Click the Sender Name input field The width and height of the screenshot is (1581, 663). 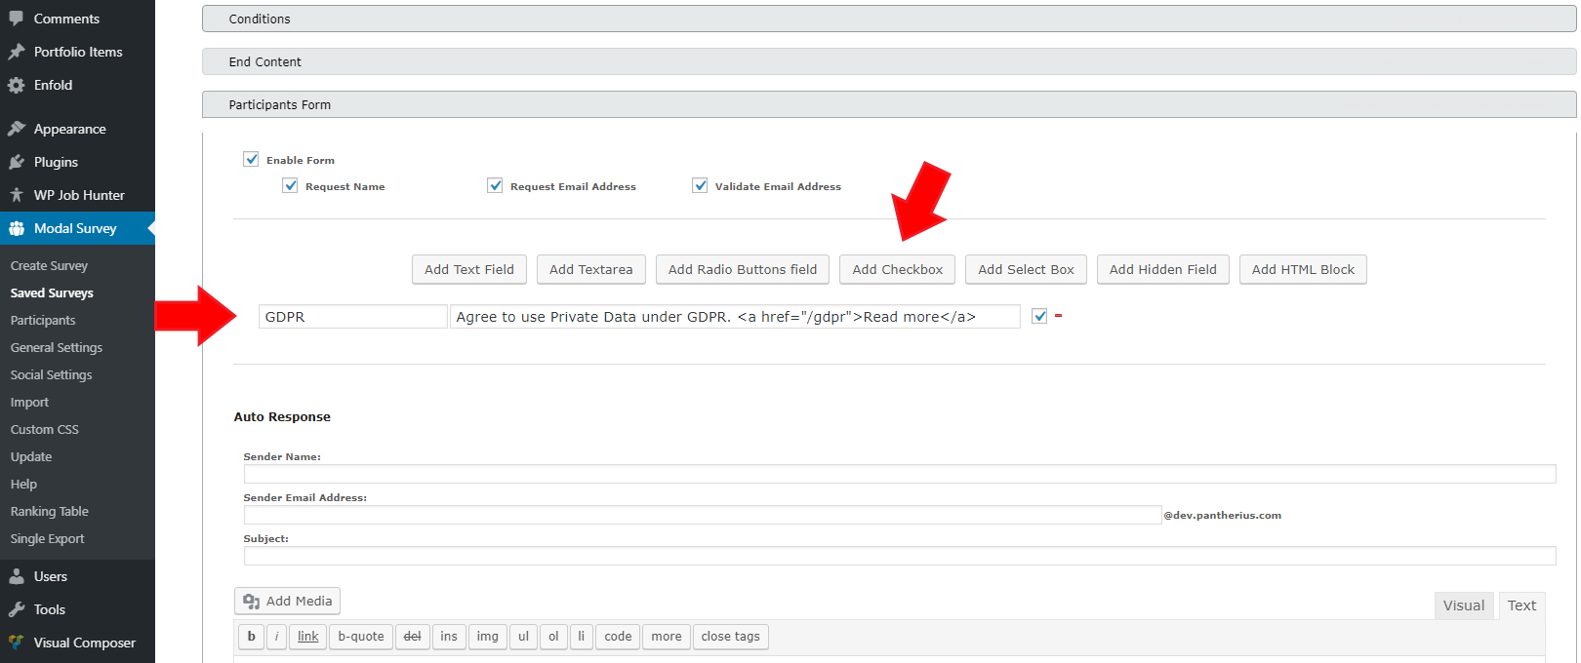point(900,474)
